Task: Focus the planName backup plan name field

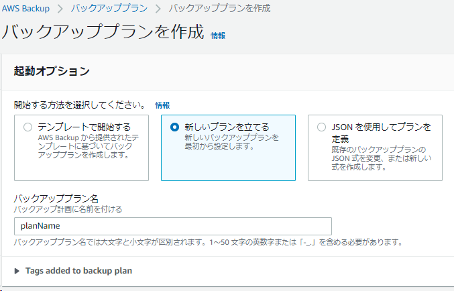Action: click(x=173, y=226)
